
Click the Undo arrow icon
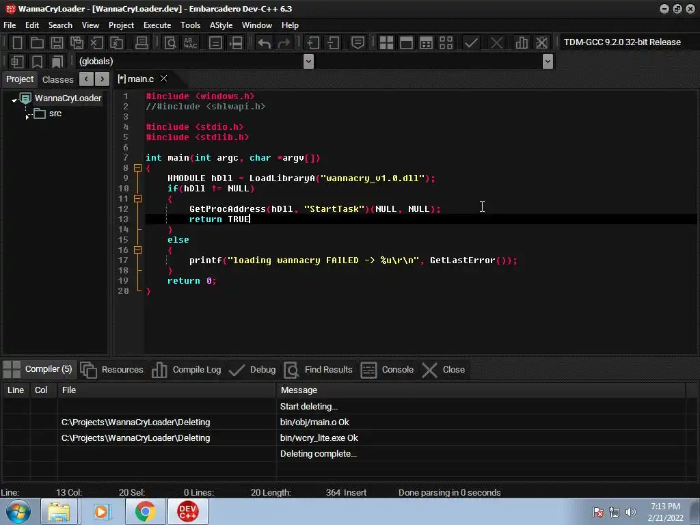point(265,42)
